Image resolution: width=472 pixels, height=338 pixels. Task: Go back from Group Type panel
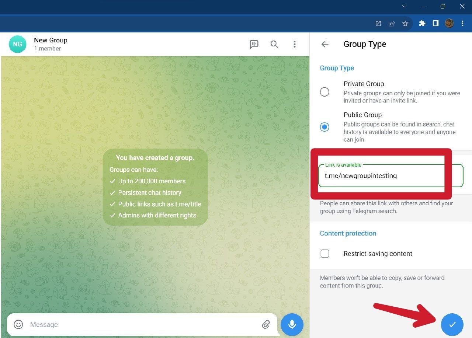tap(324, 44)
